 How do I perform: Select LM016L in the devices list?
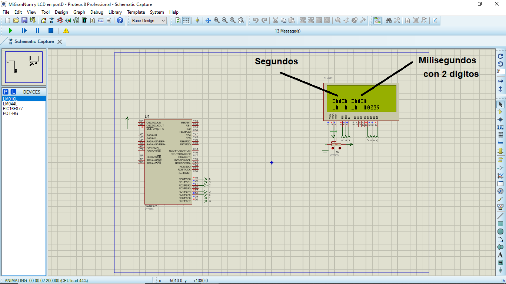24,99
